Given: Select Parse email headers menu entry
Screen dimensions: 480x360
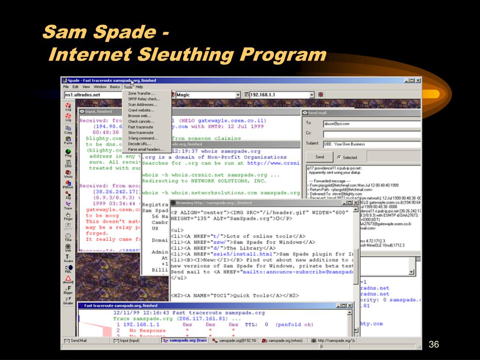Looking at the screenshot, I should point(147,150).
